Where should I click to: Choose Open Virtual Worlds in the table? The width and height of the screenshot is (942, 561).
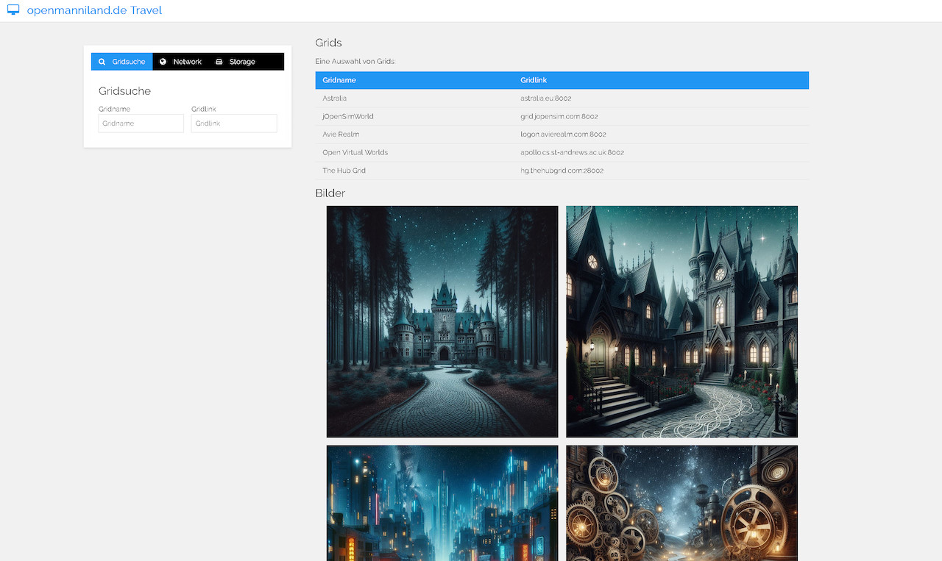point(355,152)
